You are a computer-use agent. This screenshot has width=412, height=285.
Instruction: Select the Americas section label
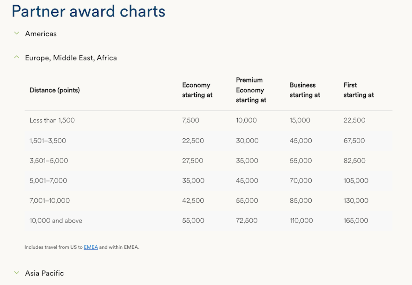click(41, 33)
